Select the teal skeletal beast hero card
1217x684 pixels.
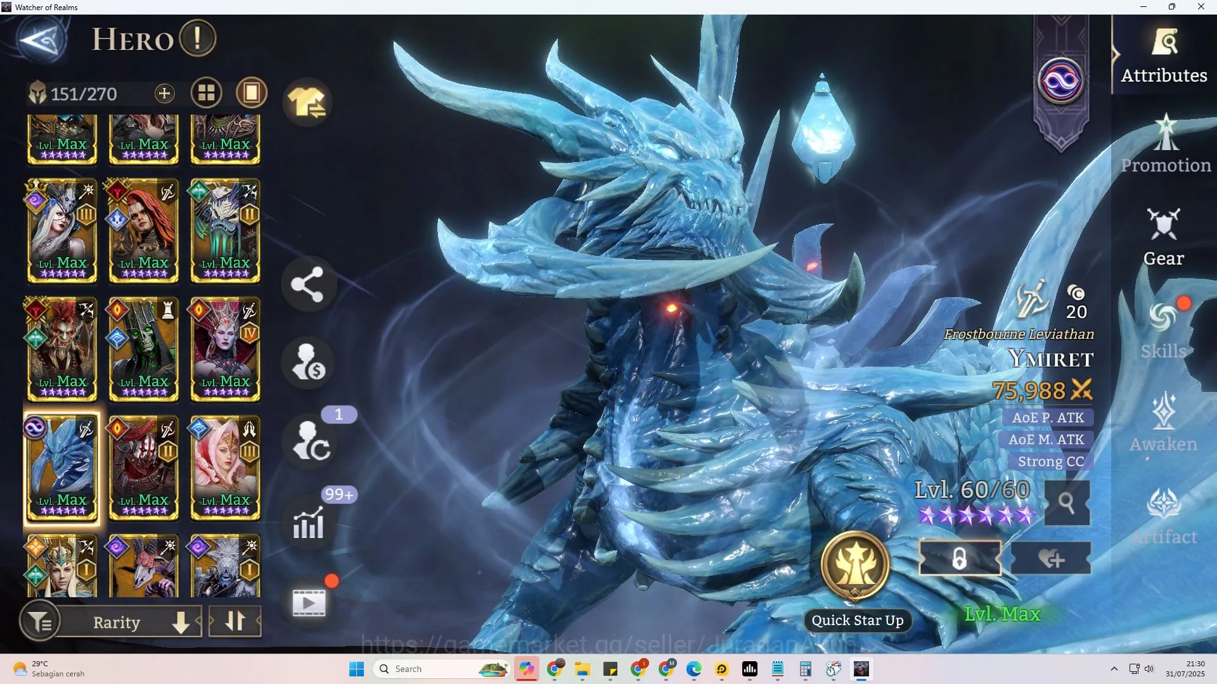pos(226,231)
